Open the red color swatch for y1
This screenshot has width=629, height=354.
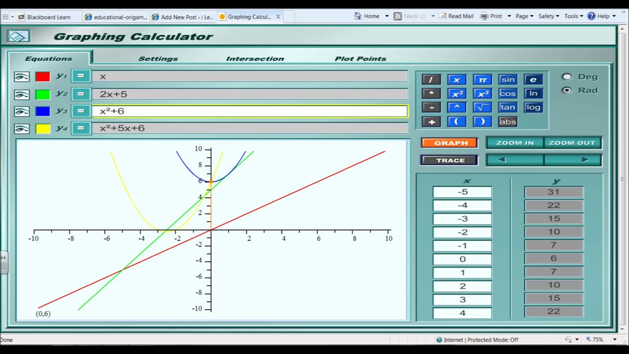click(43, 77)
